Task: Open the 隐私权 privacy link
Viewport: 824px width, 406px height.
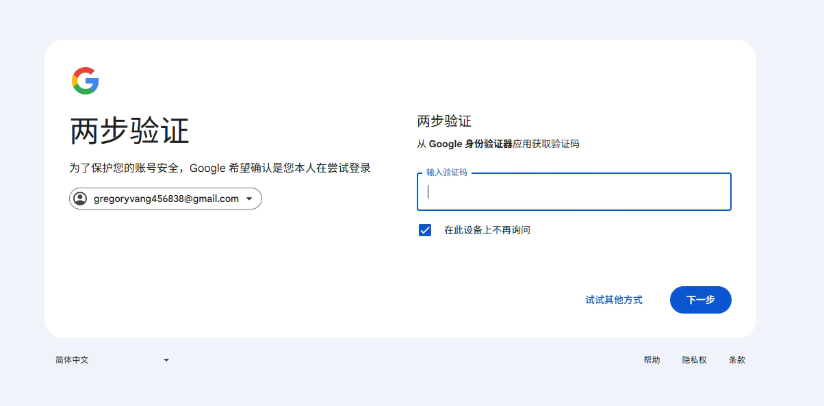Action: coord(694,360)
